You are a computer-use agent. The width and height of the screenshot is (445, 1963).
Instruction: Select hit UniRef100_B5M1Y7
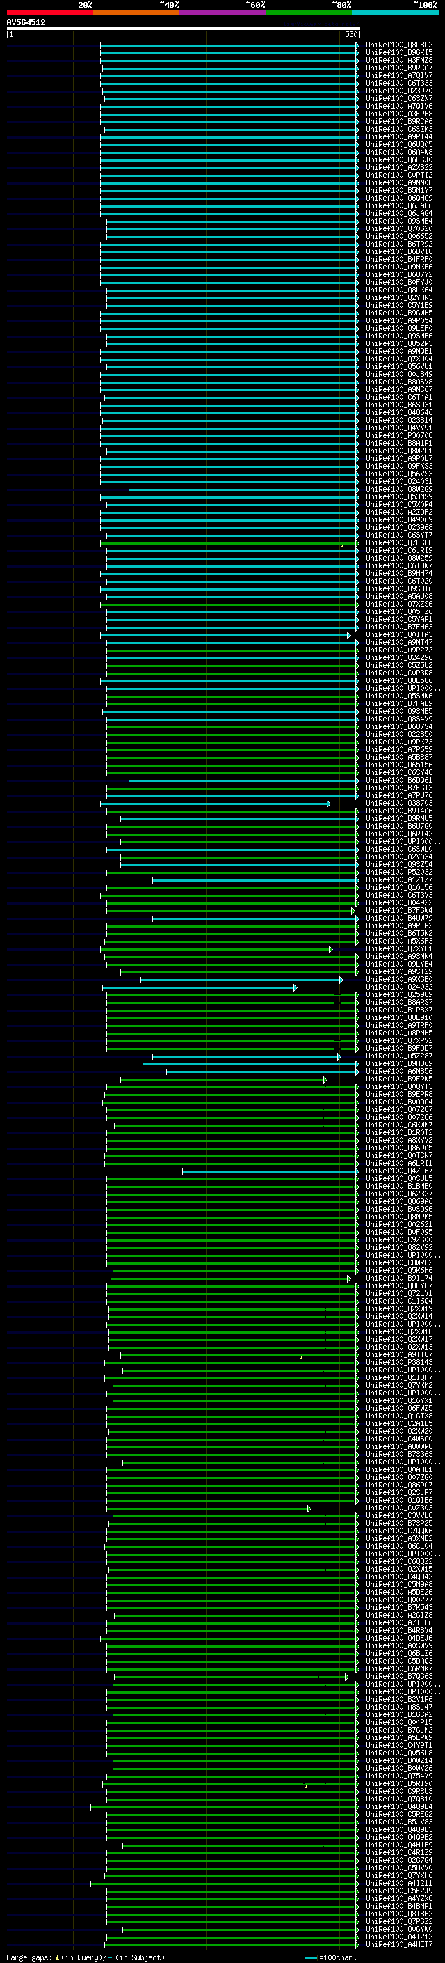coord(399,191)
